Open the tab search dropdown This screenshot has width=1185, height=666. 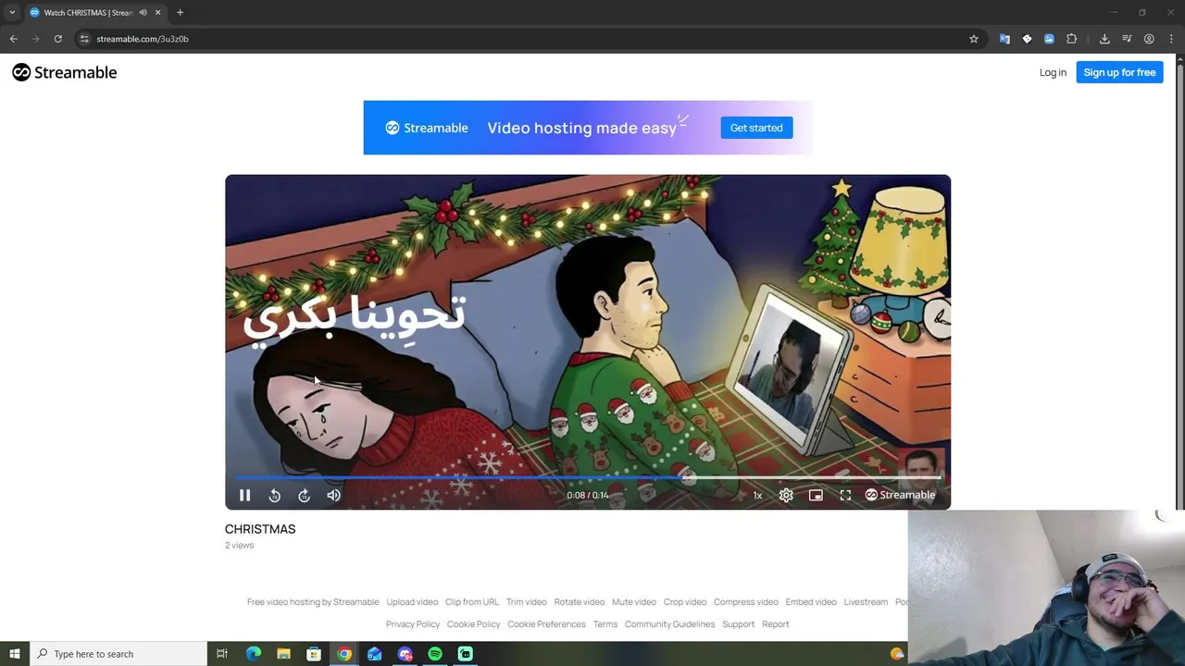click(12, 13)
